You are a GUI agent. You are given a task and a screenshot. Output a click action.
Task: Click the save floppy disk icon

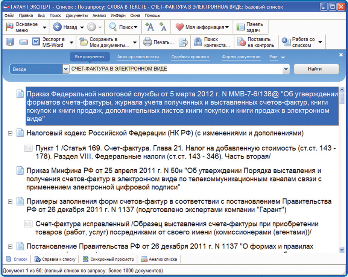point(10,42)
